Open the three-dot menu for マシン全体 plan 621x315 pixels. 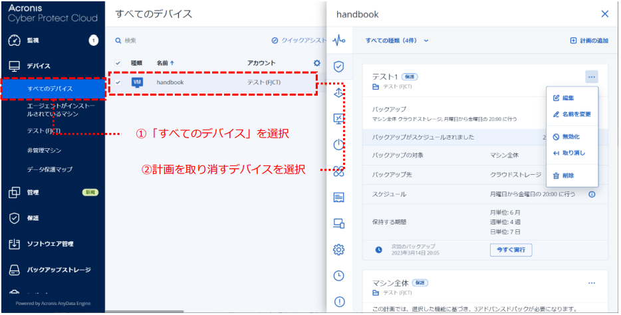click(592, 283)
